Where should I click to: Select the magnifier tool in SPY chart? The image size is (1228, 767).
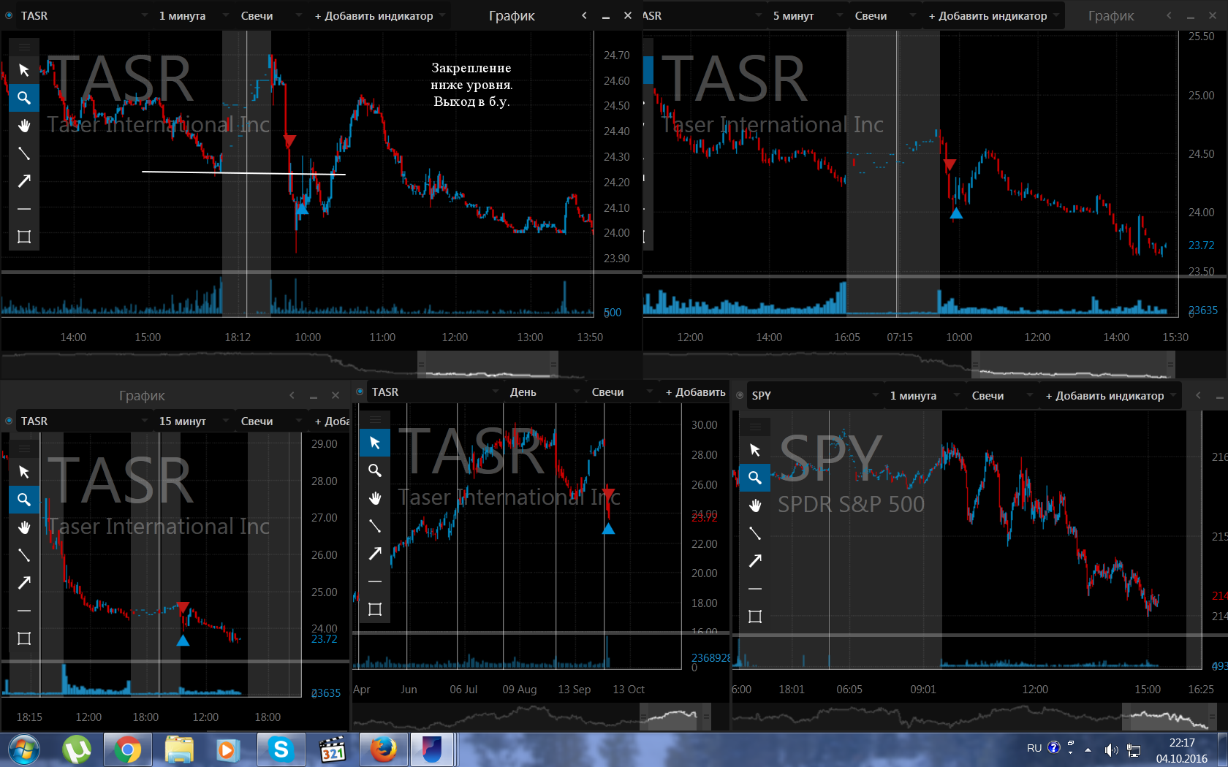click(755, 478)
